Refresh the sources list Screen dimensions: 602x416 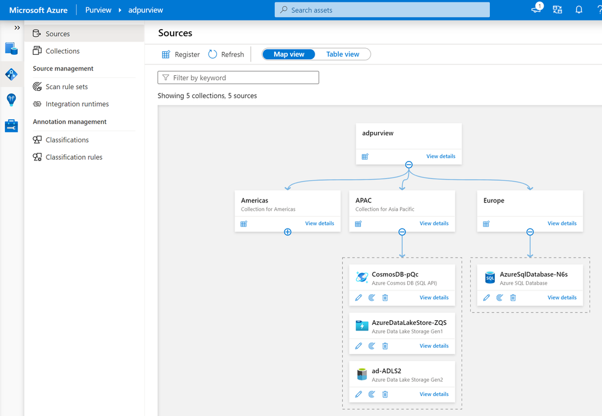click(226, 54)
